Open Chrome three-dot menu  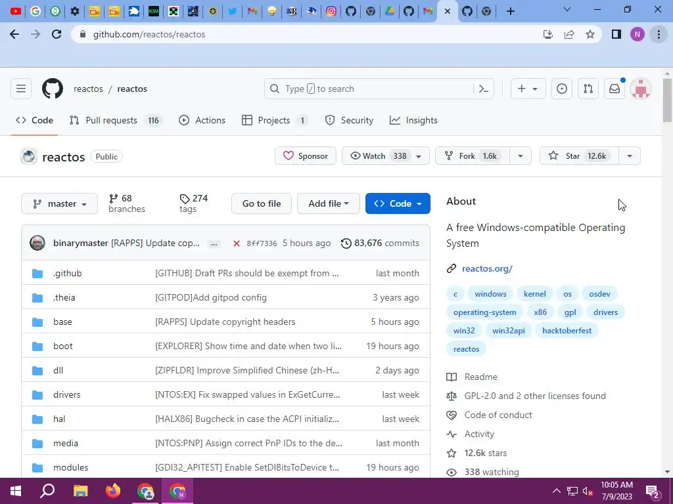click(x=659, y=34)
